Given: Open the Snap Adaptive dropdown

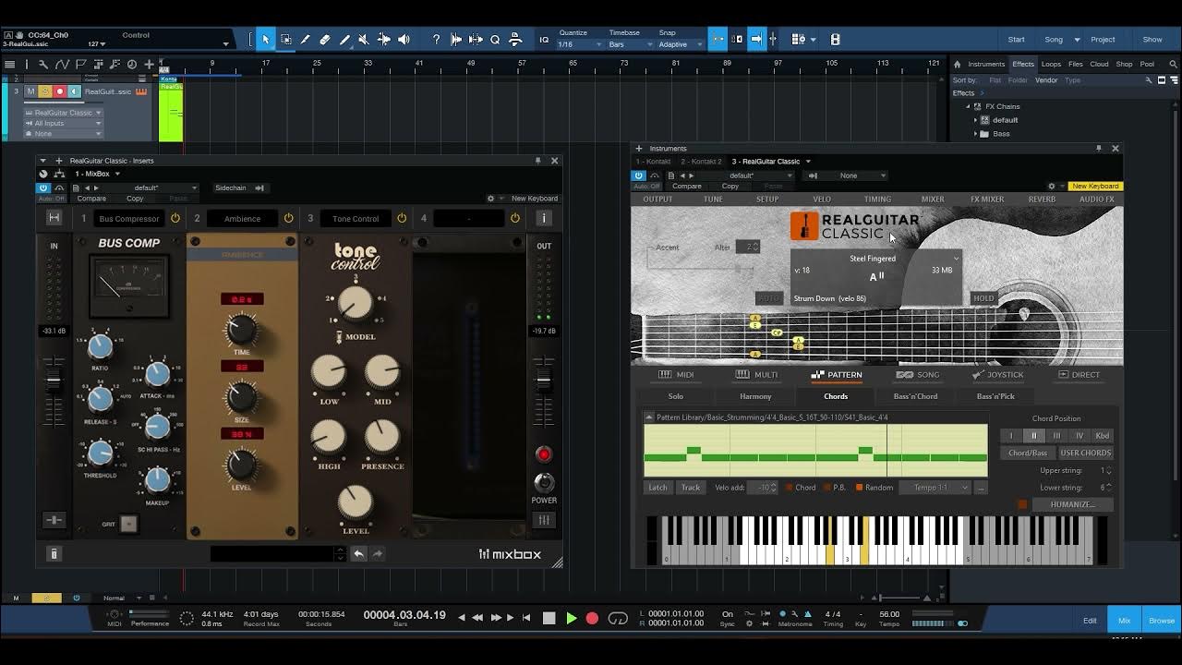Looking at the screenshot, I should pyautogui.click(x=680, y=44).
